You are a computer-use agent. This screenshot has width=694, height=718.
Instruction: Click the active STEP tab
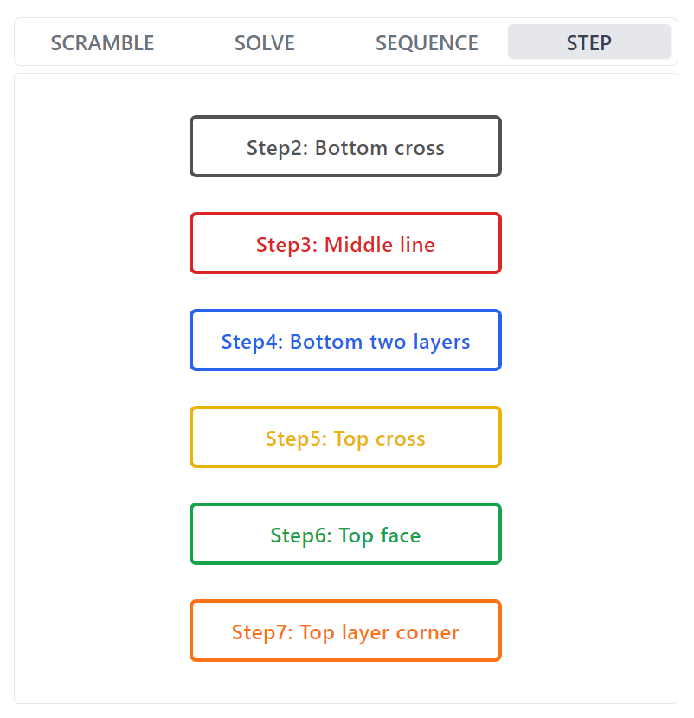(x=588, y=42)
